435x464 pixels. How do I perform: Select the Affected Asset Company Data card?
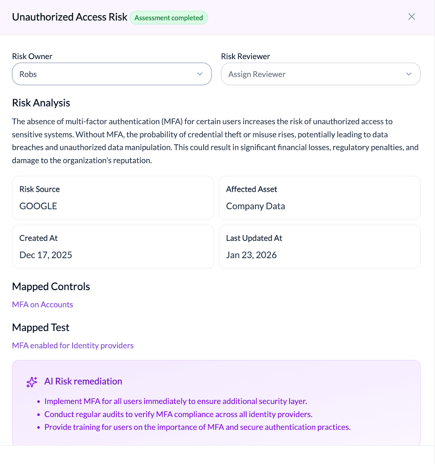pos(319,198)
